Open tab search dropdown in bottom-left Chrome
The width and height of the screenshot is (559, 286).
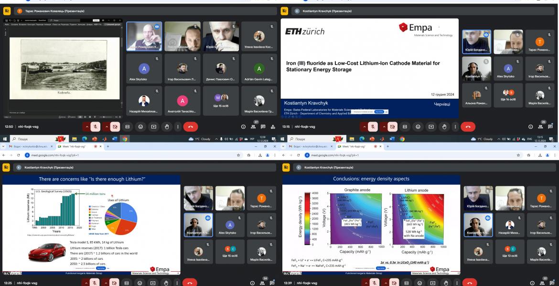click(3, 146)
